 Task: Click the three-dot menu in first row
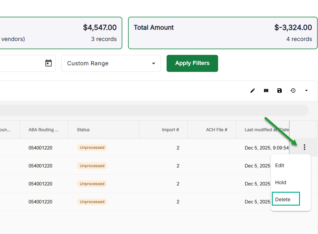(304, 147)
